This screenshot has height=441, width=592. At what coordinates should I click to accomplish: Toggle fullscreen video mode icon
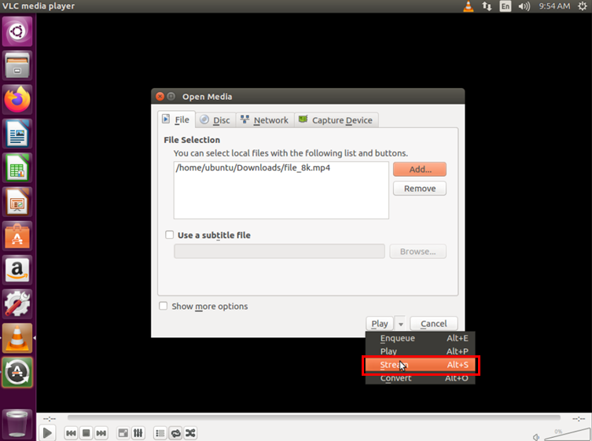point(123,432)
